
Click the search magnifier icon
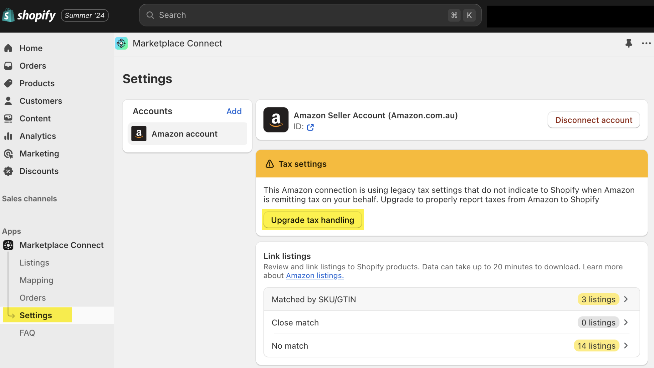click(x=150, y=15)
